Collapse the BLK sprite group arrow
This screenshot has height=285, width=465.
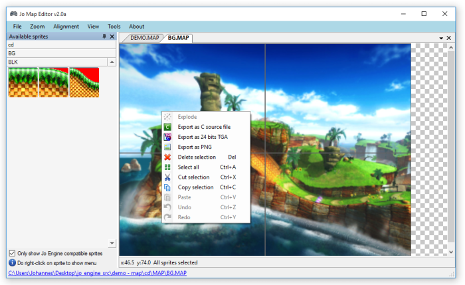point(112,62)
